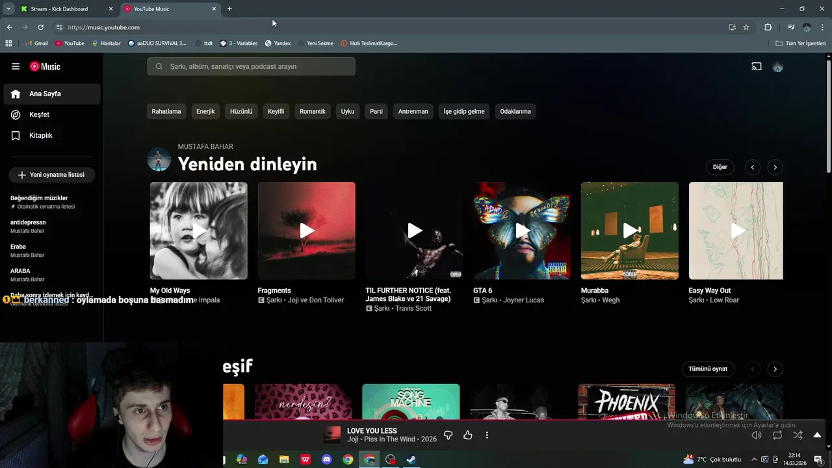Expand the now playing player page
The image size is (832, 468).
(817, 435)
